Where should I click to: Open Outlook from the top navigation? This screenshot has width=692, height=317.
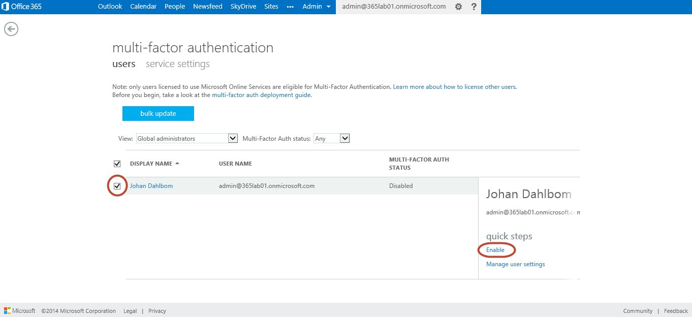[x=110, y=7]
